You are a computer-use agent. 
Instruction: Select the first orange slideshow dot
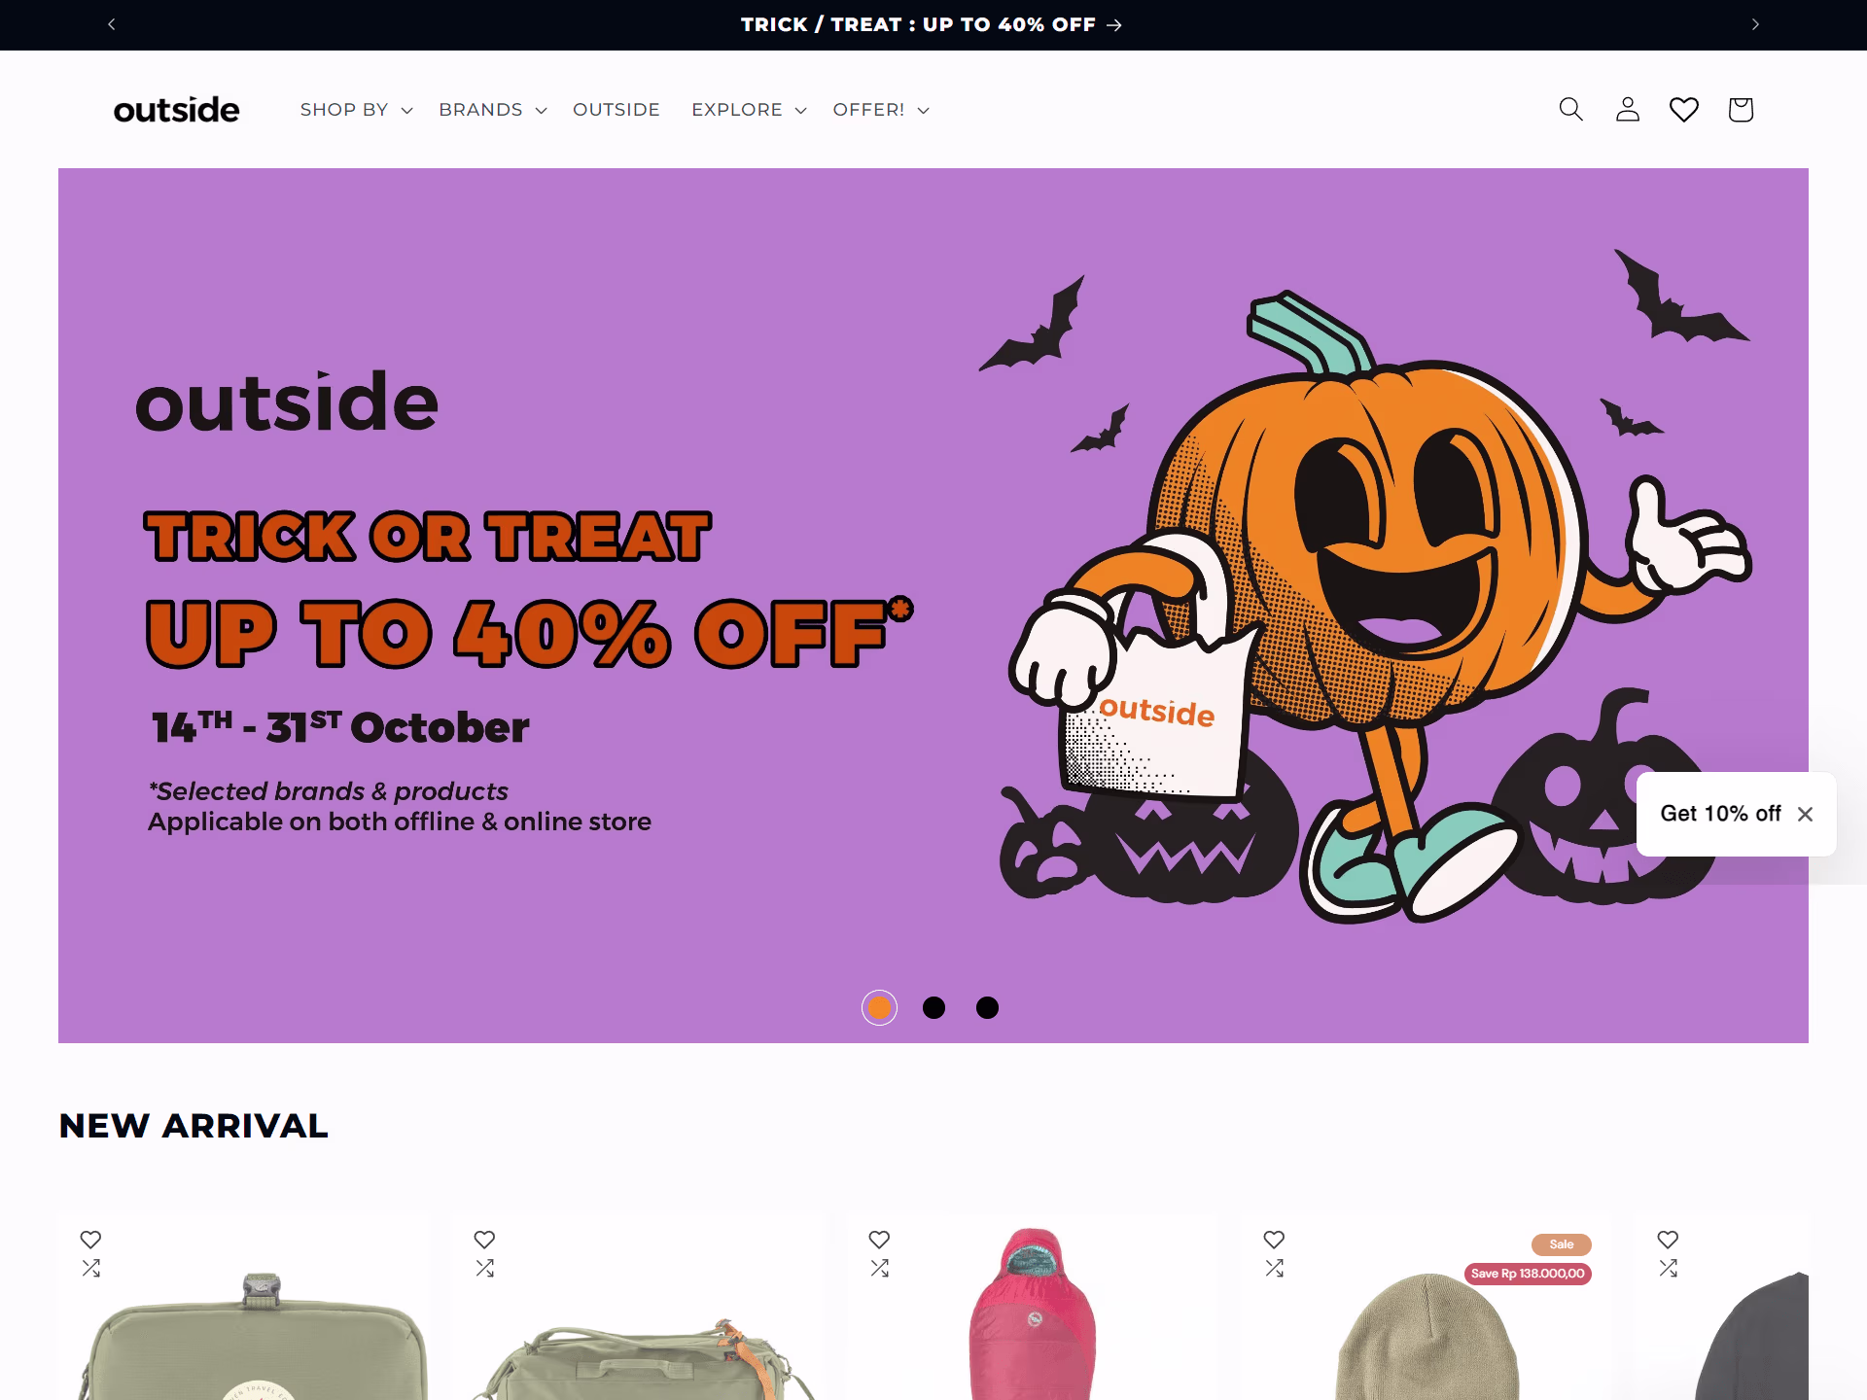[x=879, y=1008]
